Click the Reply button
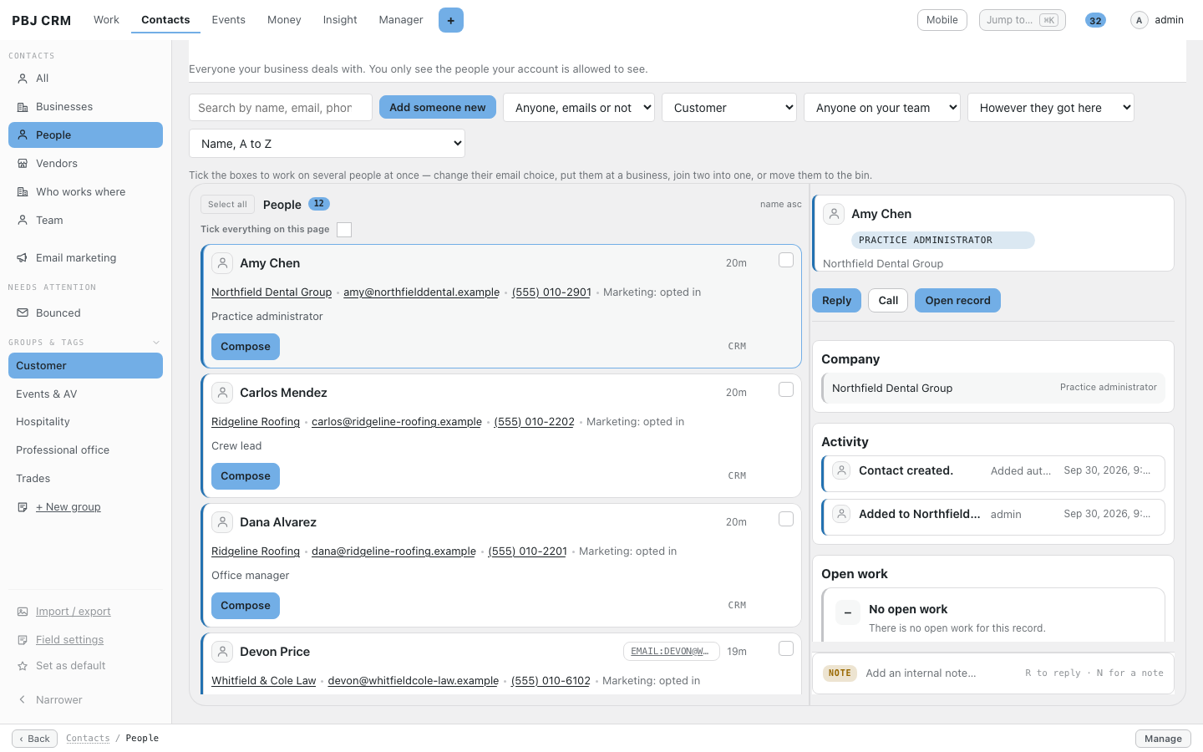This screenshot has width=1203, height=752. (836, 301)
